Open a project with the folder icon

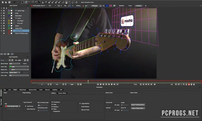(6, 2)
